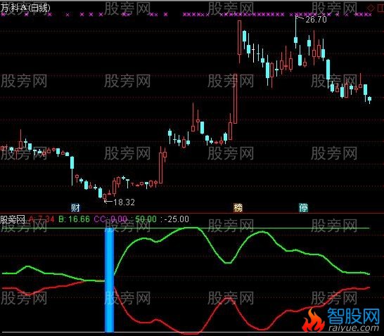The height and width of the screenshot is (336, 384).
Task: Click the orange diamond icon at top right
Action: click(371, 8)
